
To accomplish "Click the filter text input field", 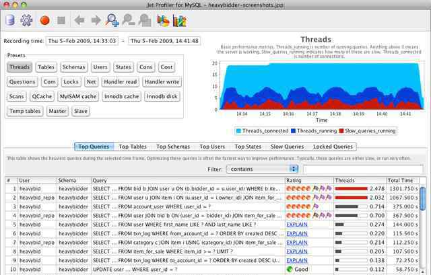I will click(363, 169).
